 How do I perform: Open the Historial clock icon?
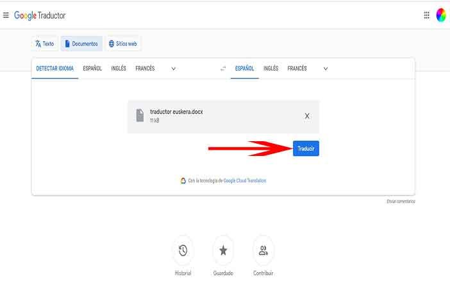point(183,251)
